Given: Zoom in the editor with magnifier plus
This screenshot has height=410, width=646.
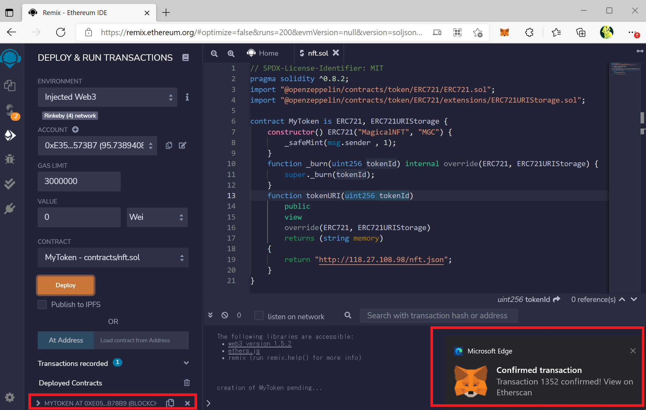Looking at the screenshot, I should click(x=231, y=53).
